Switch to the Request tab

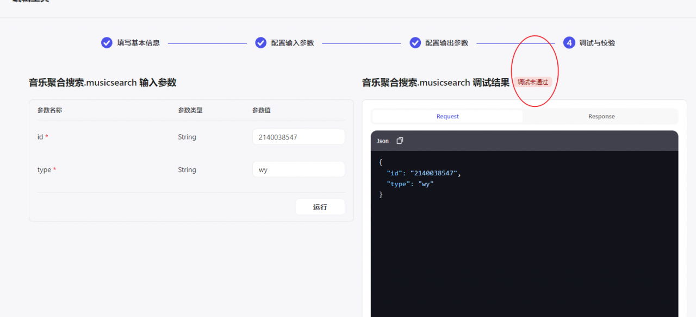pyautogui.click(x=448, y=116)
